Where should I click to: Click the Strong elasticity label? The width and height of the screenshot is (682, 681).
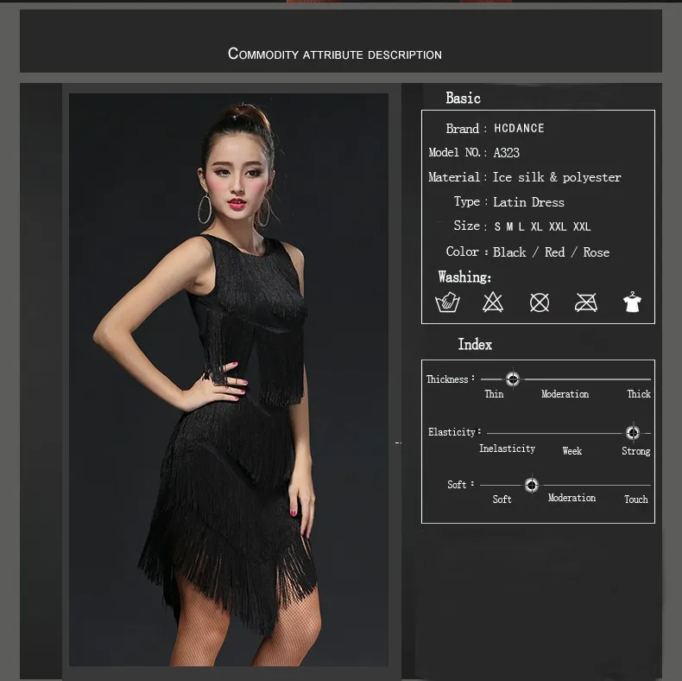click(636, 451)
